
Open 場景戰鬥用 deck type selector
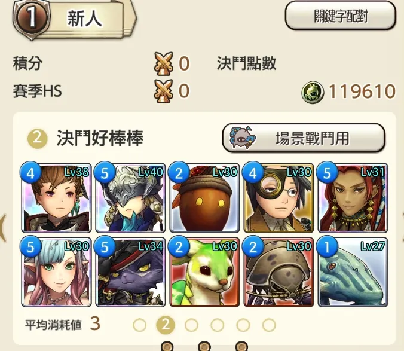coord(304,138)
